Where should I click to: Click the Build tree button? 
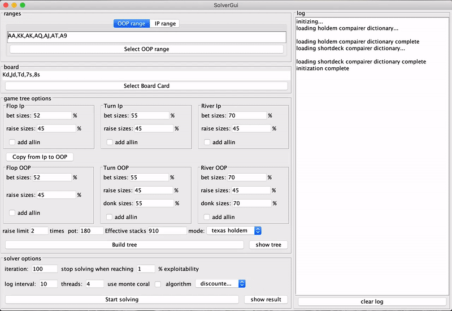[x=124, y=245]
